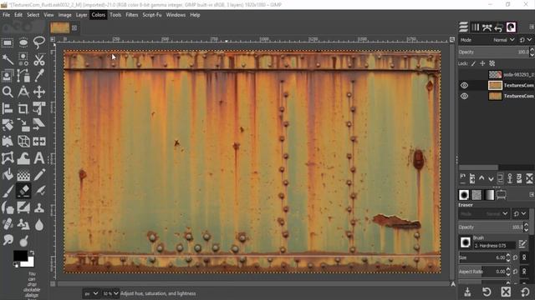Open the layer mode group switch dropdown
Image resolution: width=535 pixels, height=300 pixels.
click(526, 40)
